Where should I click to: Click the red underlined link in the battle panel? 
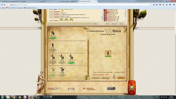98,75
